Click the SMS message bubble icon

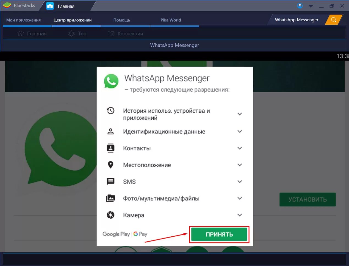point(110,182)
